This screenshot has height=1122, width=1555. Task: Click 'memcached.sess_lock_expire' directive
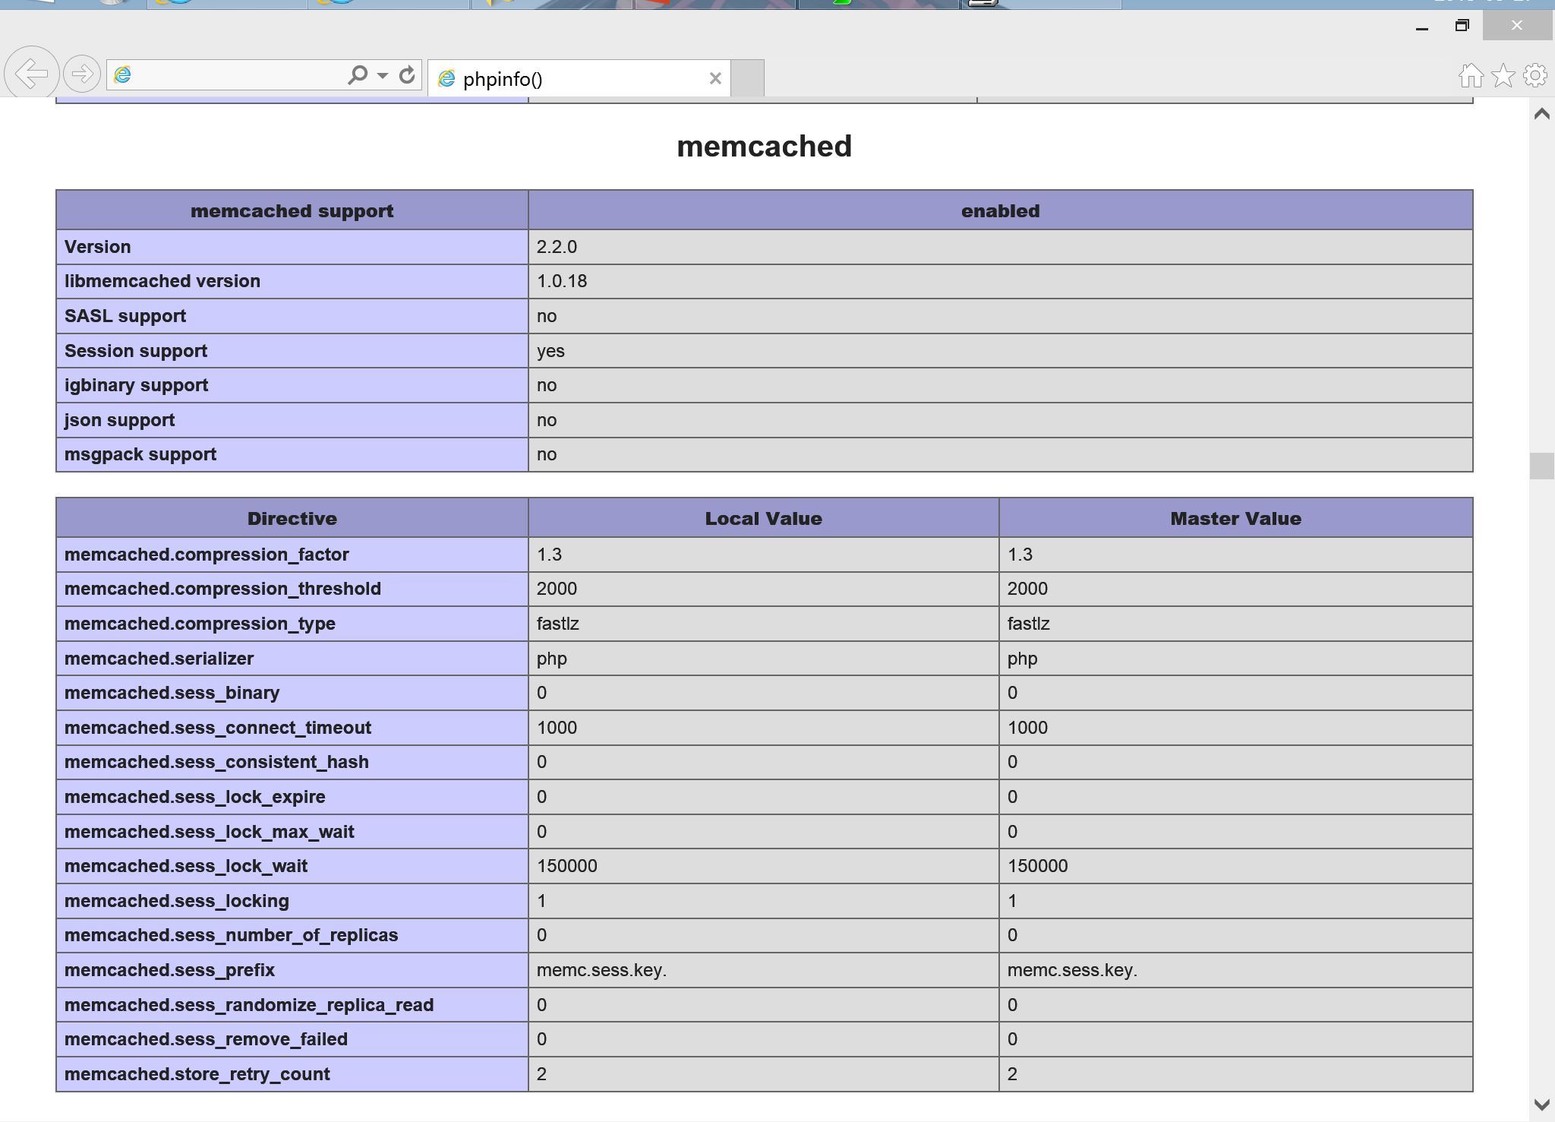[194, 797]
